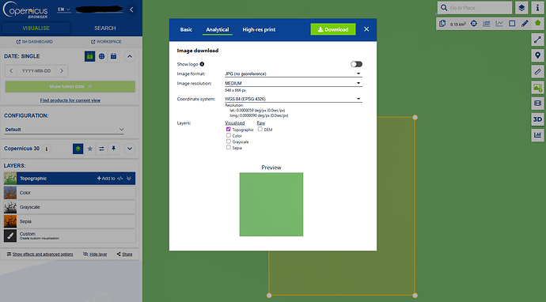
Task: Open the Image resolution dropdown
Action: point(294,83)
